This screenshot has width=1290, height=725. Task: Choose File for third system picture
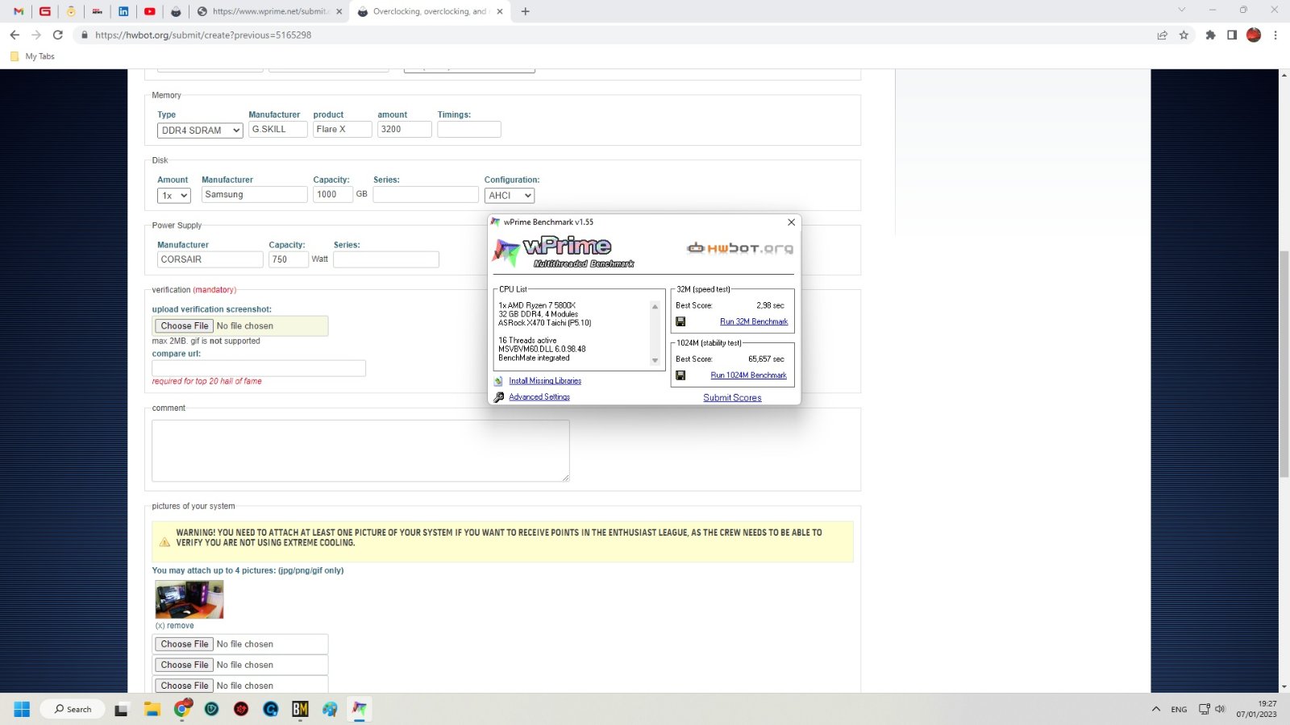185,665
